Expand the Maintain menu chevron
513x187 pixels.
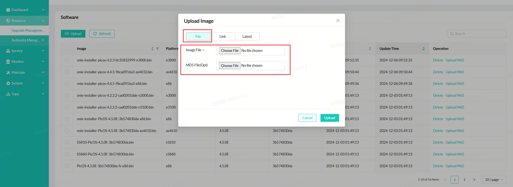[x=43, y=72]
